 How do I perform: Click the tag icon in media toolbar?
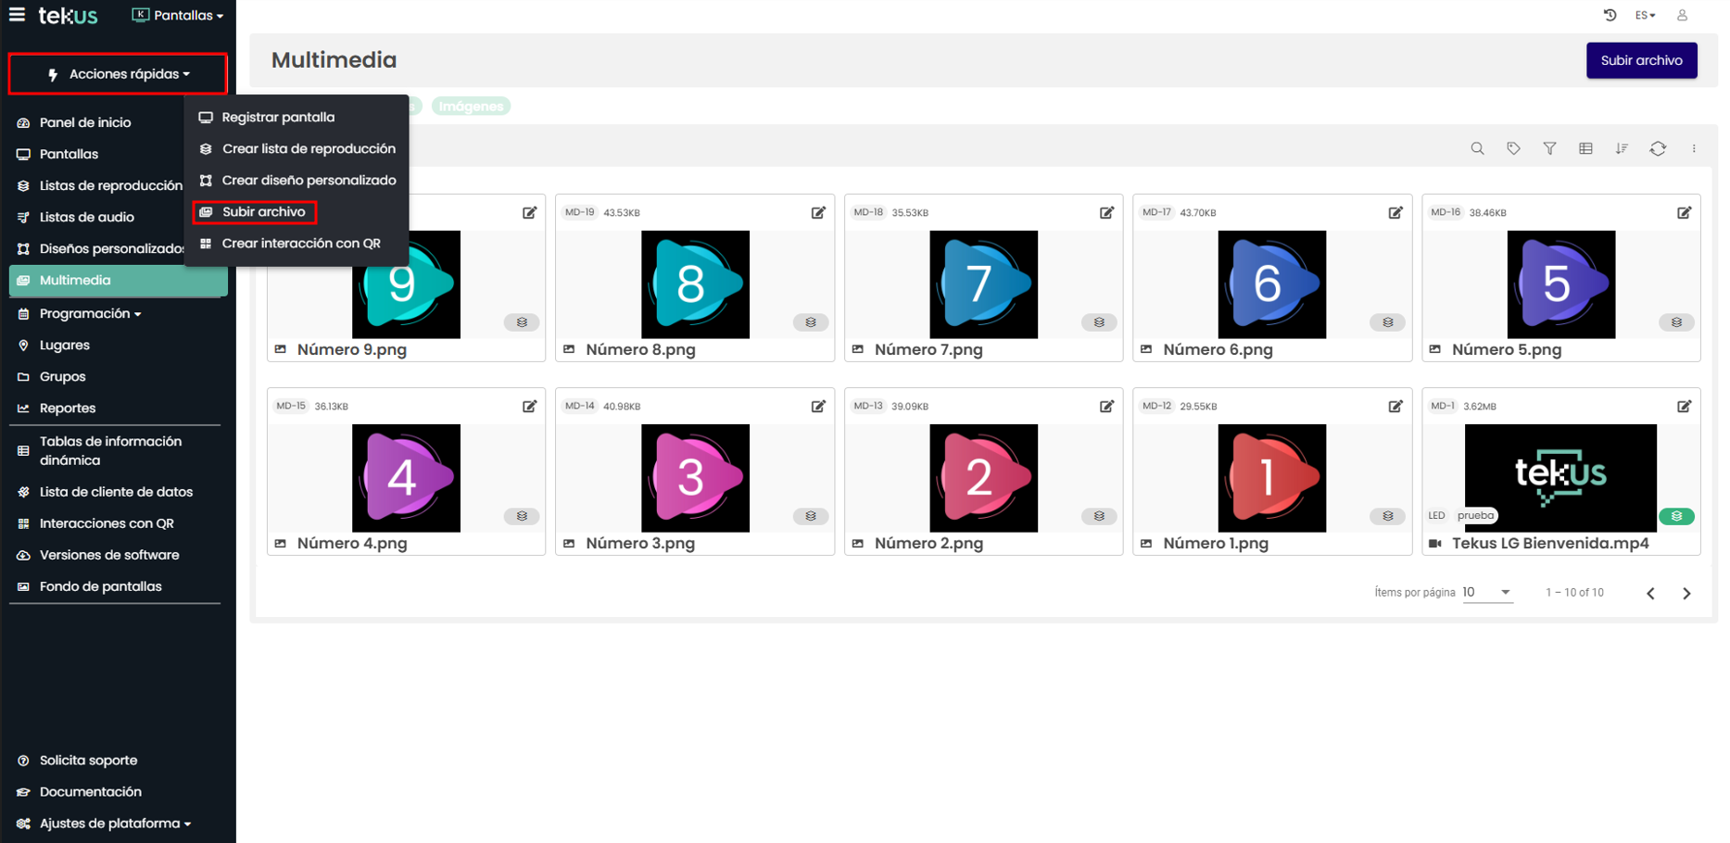click(x=1513, y=148)
